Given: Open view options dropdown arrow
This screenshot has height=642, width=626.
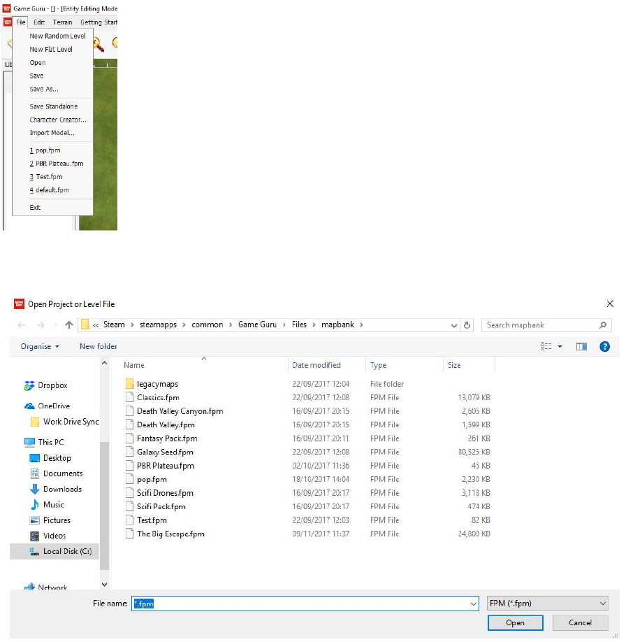Looking at the screenshot, I should [560, 347].
